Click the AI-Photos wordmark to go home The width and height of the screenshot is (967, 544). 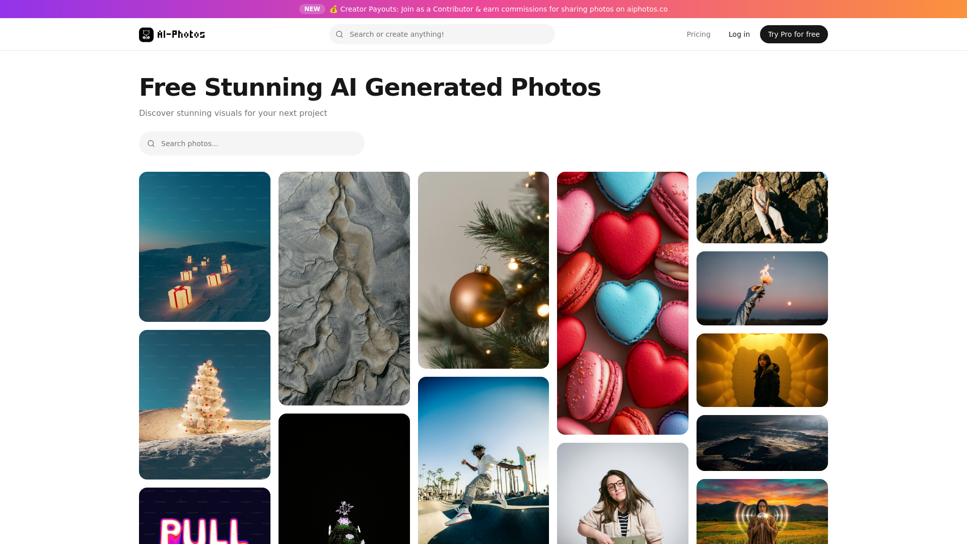[x=180, y=34]
